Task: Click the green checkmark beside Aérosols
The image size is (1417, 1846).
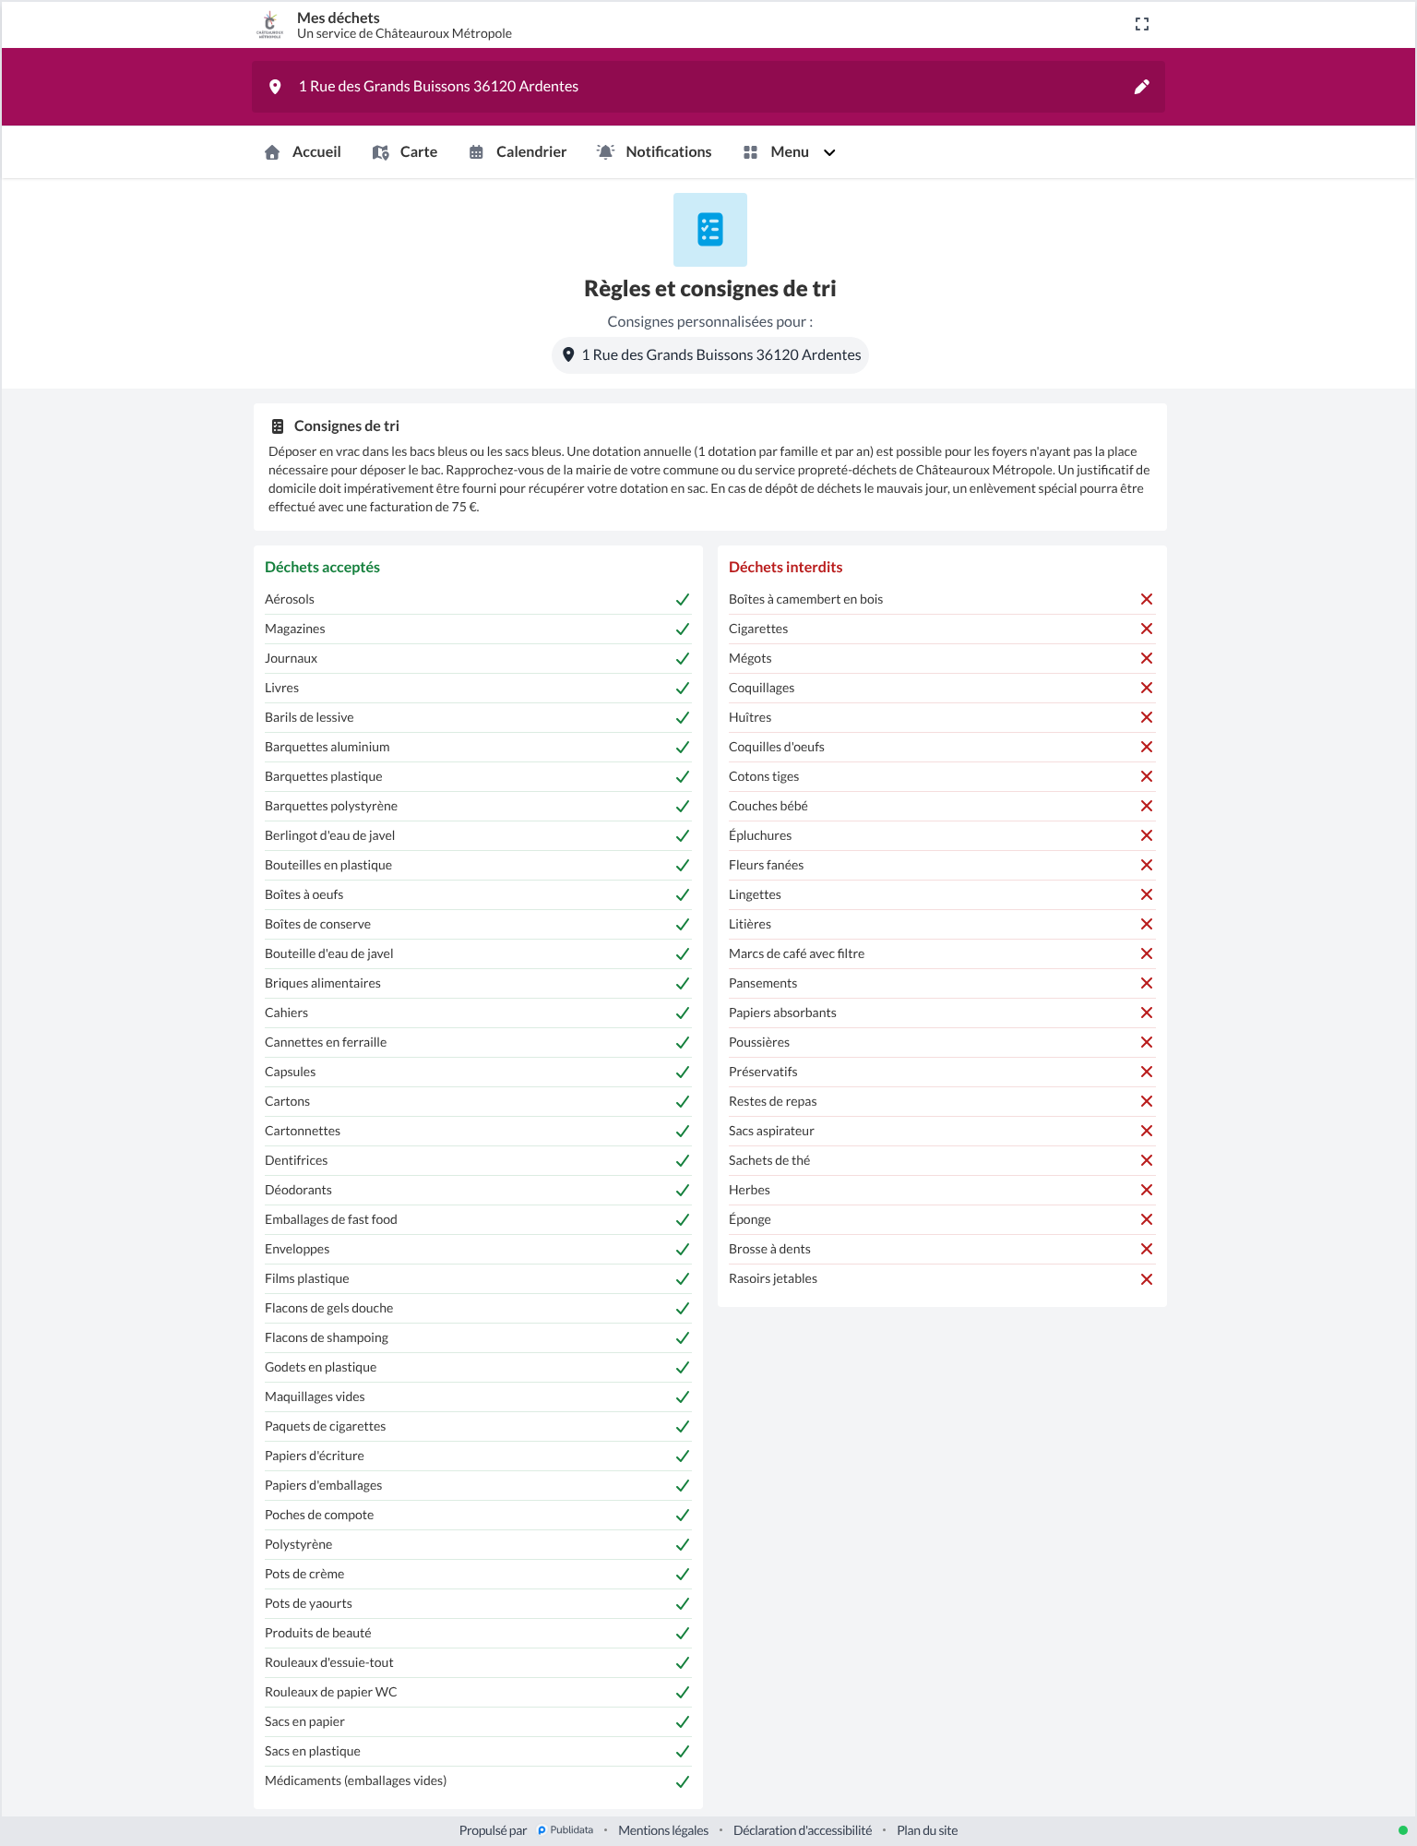Action: click(683, 600)
